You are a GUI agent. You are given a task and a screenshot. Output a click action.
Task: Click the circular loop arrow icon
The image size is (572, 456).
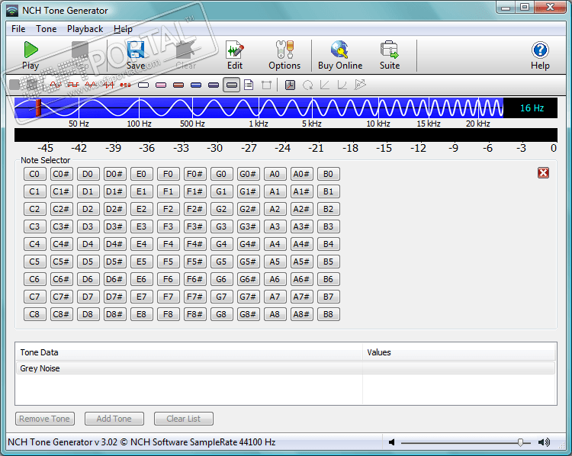click(x=307, y=85)
